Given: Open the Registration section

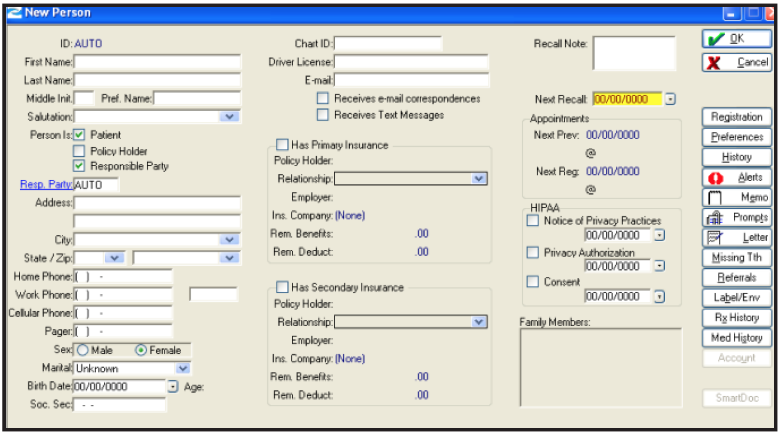Looking at the screenshot, I should point(736,117).
